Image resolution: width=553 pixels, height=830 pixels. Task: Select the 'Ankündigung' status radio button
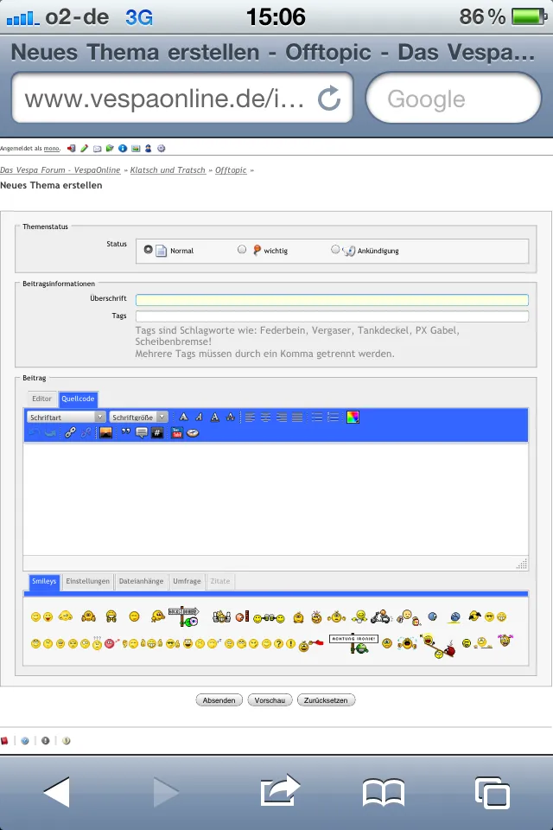[335, 250]
